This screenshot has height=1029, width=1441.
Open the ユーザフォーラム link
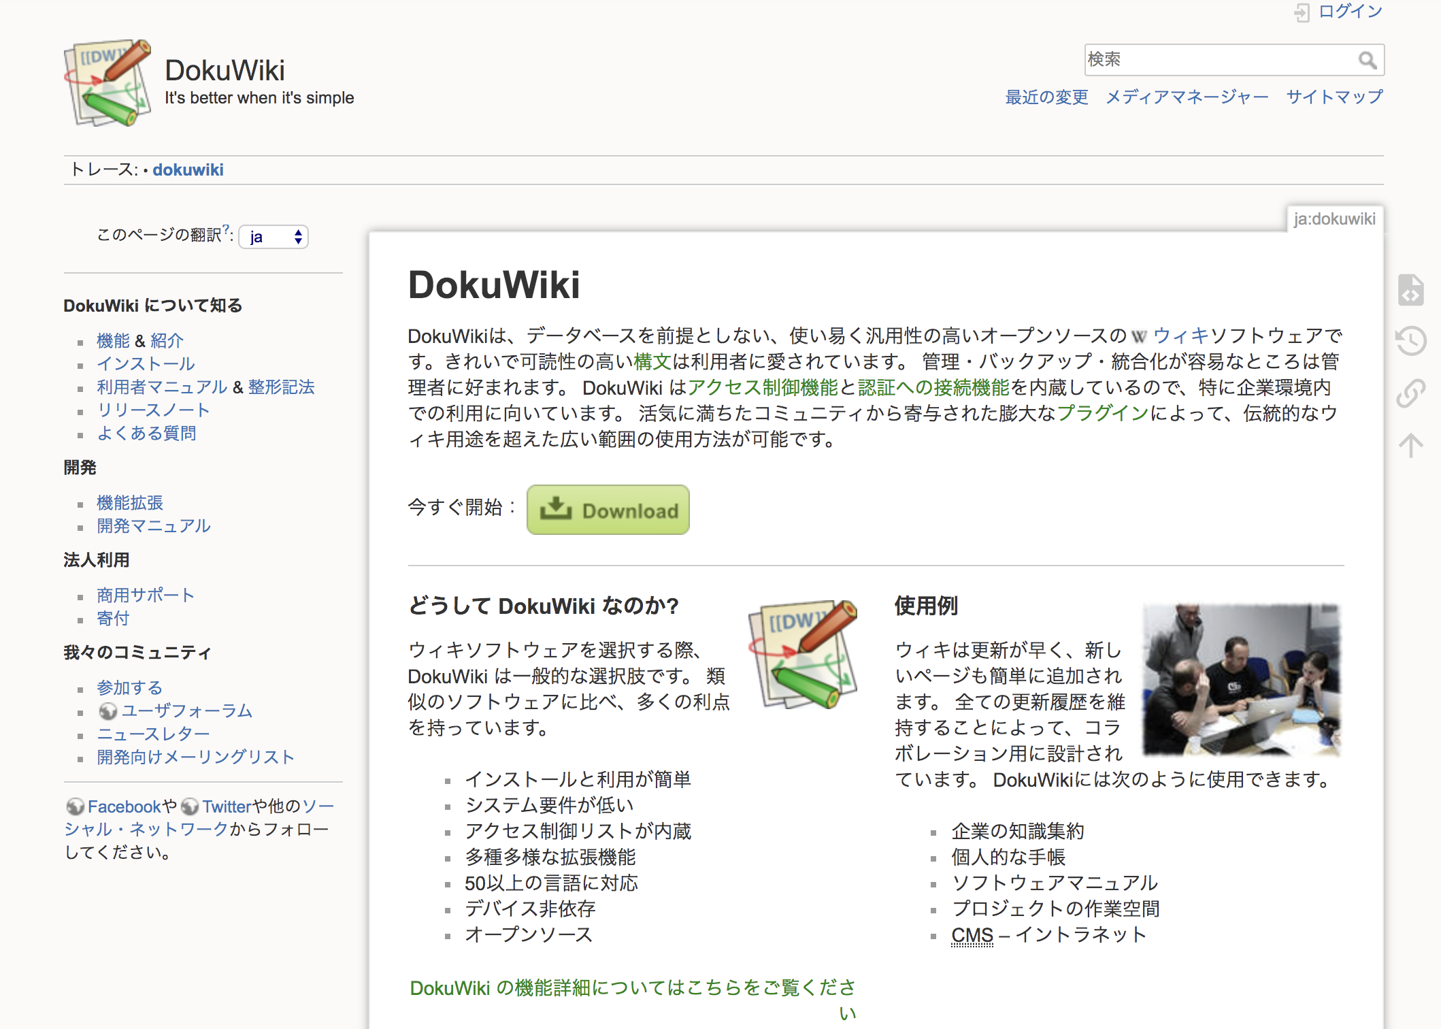[187, 711]
